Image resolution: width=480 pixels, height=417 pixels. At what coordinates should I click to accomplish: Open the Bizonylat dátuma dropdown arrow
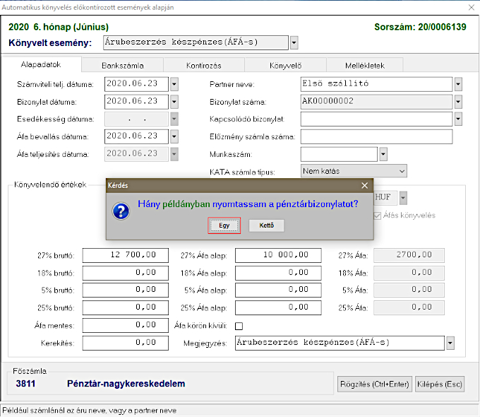(174, 101)
